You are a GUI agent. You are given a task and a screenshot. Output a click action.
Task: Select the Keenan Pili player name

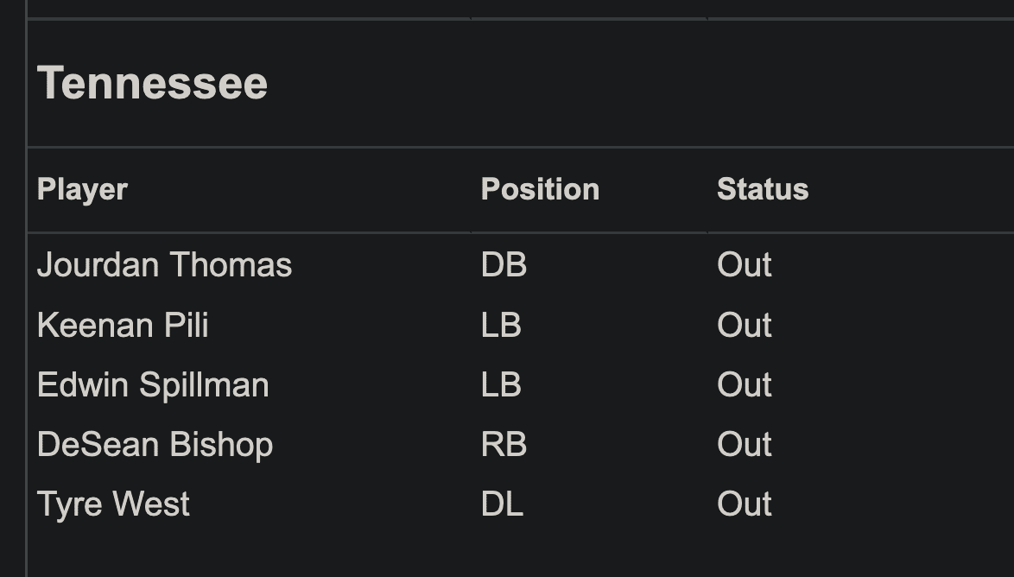tap(123, 326)
